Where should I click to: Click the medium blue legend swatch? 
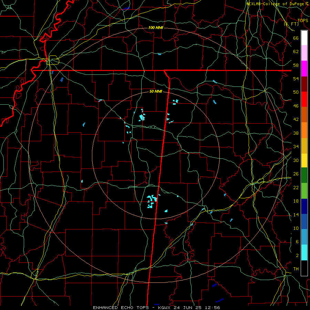tap(304, 221)
